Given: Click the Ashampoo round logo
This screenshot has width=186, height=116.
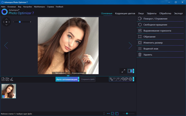Looking at the screenshot, I should [4, 12].
